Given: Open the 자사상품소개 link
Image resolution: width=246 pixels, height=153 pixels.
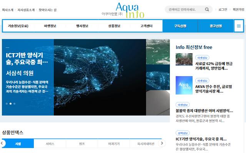Looking at the screenshot, I should (x=26, y=10).
